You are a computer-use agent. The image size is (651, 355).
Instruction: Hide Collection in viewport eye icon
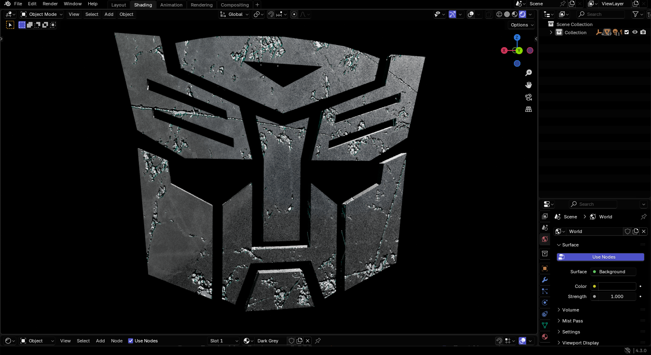coord(635,32)
